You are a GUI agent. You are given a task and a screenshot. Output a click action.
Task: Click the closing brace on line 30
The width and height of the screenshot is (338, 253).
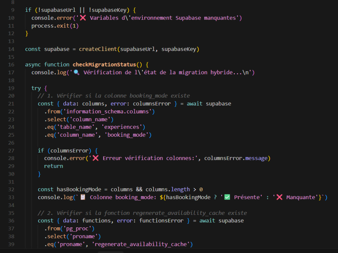click(x=39, y=174)
